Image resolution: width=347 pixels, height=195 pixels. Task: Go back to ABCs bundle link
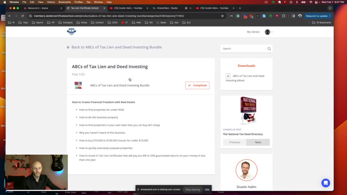[x=117, y=47]
